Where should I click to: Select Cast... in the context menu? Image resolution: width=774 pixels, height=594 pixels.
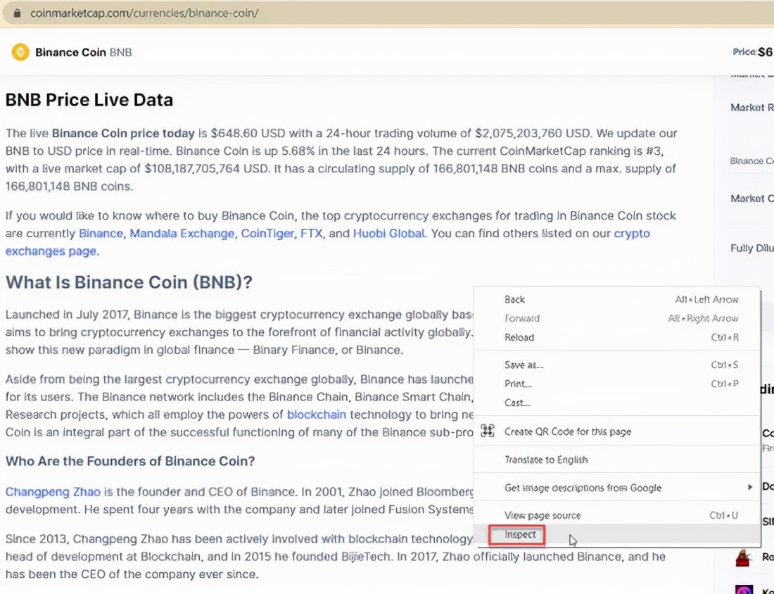pos(616,403)
